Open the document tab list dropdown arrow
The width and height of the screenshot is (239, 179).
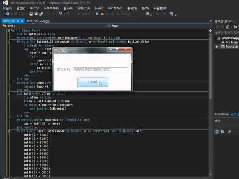[211, 21]
